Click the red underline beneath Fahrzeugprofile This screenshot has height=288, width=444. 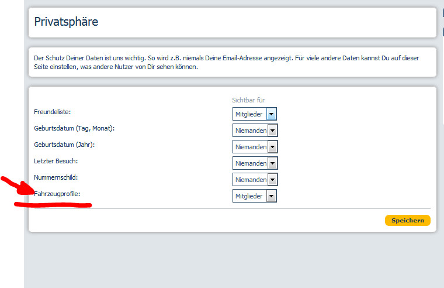tap(53, 205)
